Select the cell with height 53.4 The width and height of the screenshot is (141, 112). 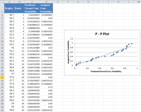click(x=9, y=41)
